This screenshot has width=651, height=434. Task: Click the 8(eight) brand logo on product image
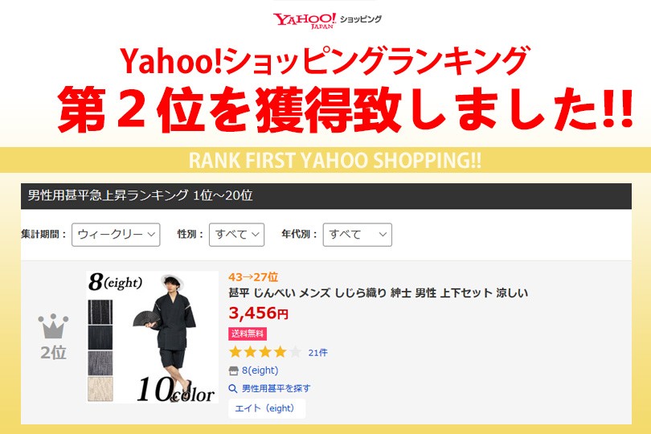click(x=115, y=282)
